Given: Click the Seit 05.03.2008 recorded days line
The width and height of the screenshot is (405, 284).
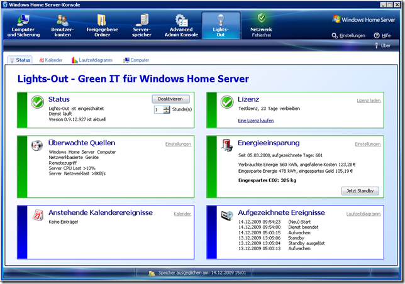Looking at the screenshot, I should pos(280,155).
